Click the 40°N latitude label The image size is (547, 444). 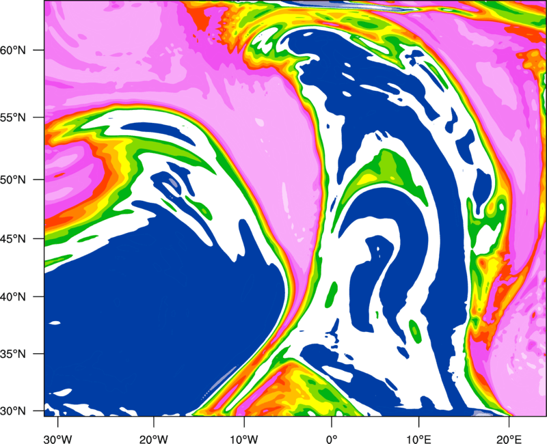(13, 297)
